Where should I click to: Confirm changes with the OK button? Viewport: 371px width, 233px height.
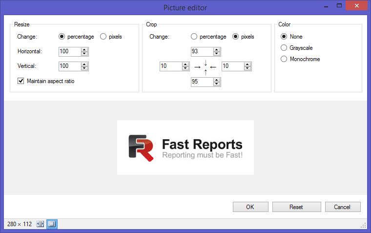(x=250, y=207)
